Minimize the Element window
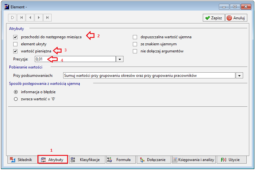 pos(224,7)
